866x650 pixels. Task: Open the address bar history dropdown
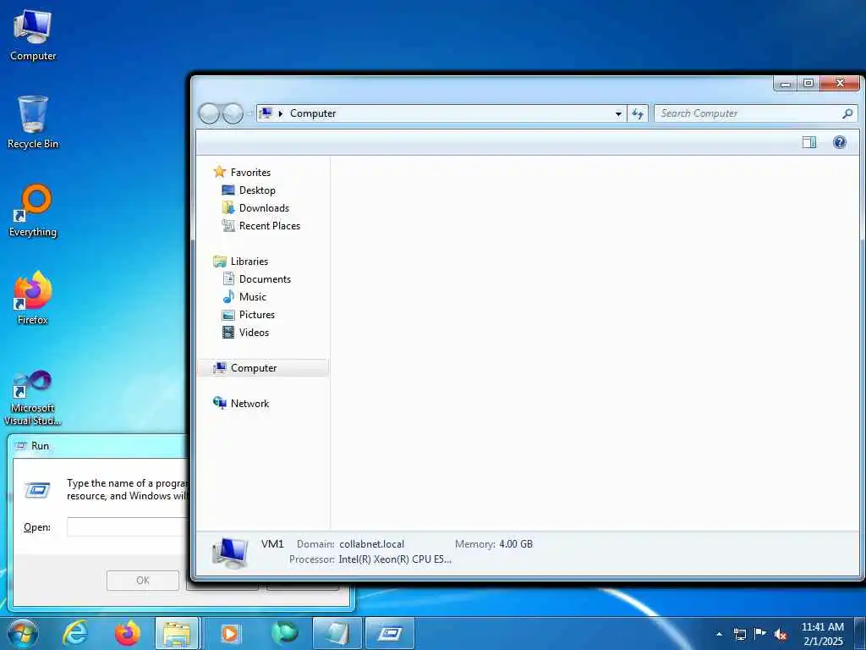(618, 114)
